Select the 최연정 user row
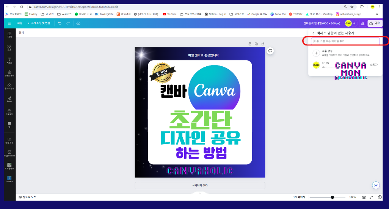 [345, 65]
